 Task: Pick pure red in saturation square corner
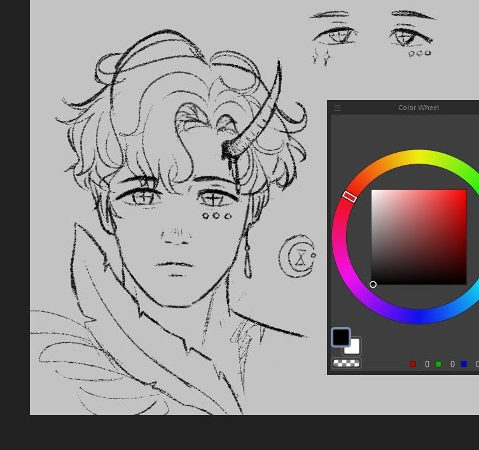click(464, 192)
